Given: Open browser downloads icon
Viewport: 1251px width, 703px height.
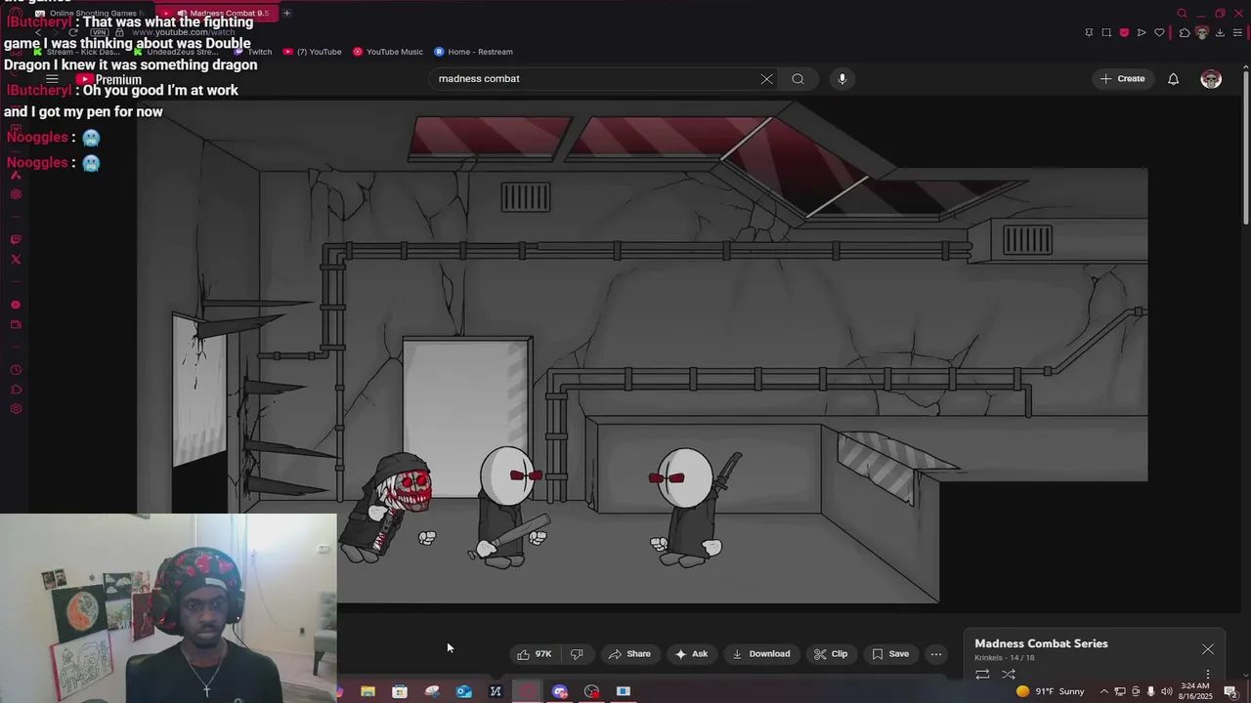Looking at the screenshot, I should pos(1220,32).
